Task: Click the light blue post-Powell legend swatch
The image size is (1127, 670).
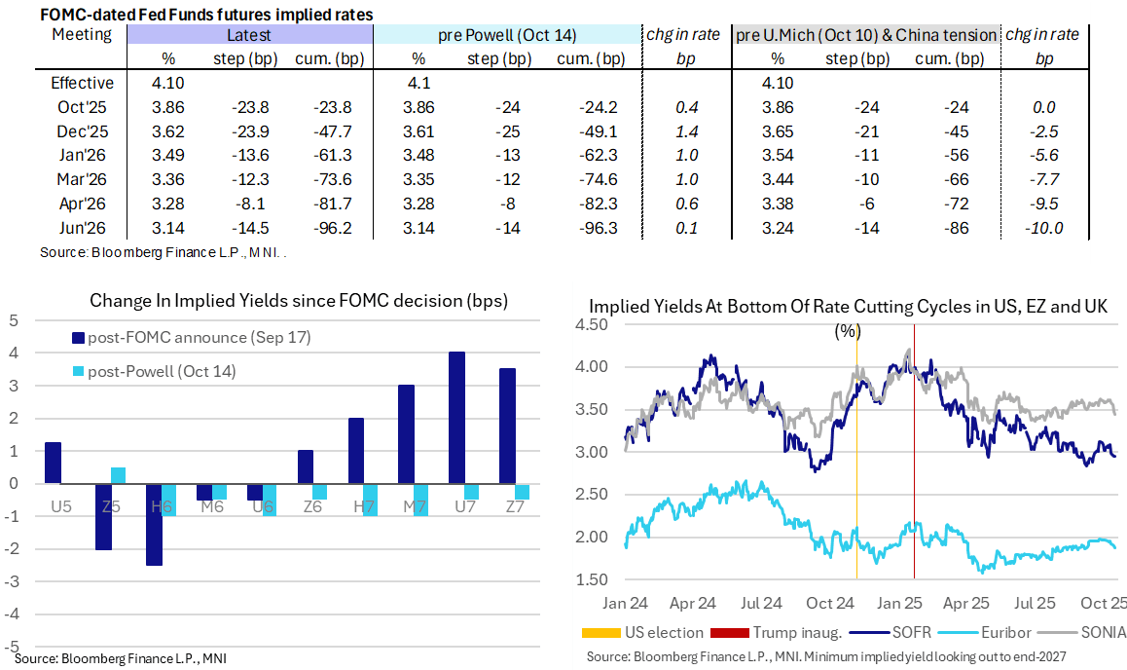Action: (76, 371)
